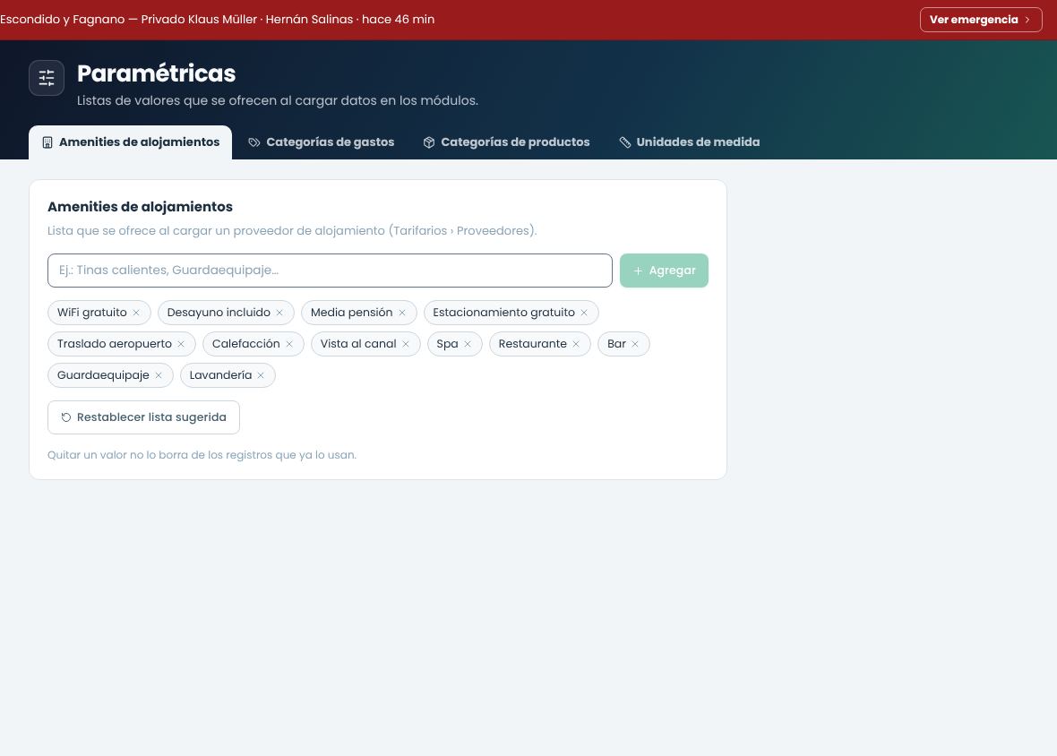Remove the Restaurante amenity
The image size is (1057, 756).
click(576, 344)
